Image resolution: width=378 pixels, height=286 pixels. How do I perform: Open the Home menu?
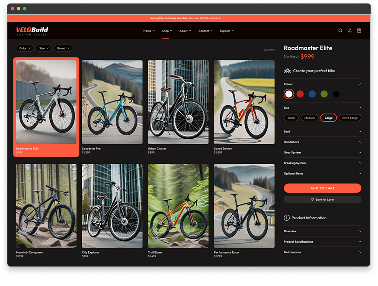tap(149, 31)
